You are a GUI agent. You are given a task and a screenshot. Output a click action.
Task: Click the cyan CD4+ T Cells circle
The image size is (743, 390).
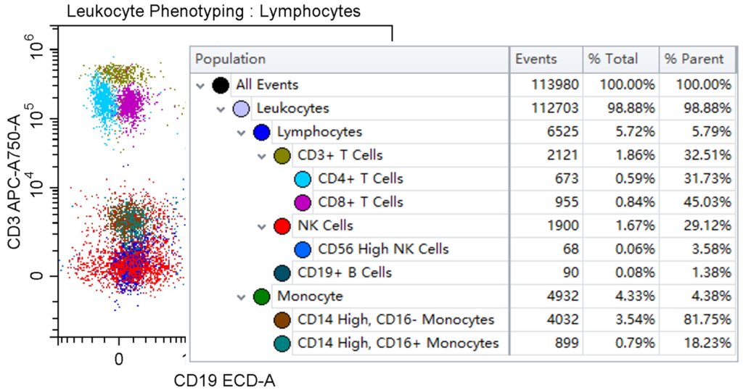(303, 179)
